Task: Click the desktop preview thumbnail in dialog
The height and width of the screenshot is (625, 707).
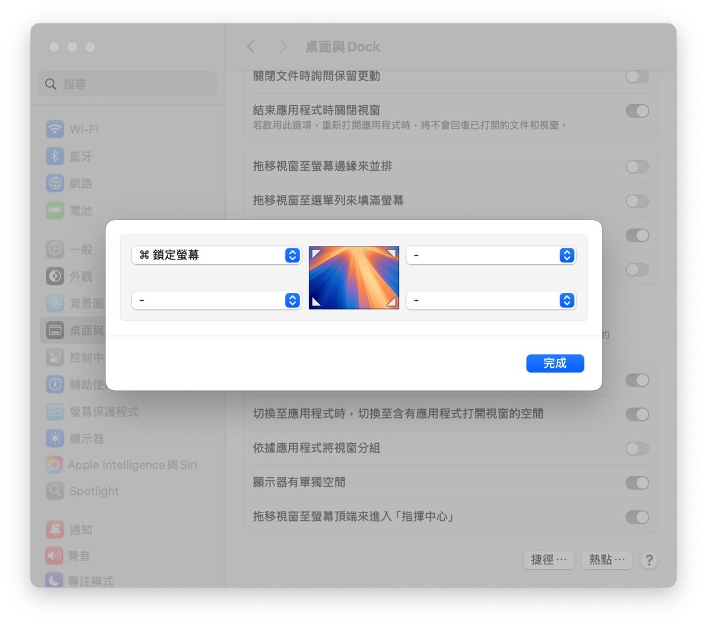Action: 353,278
